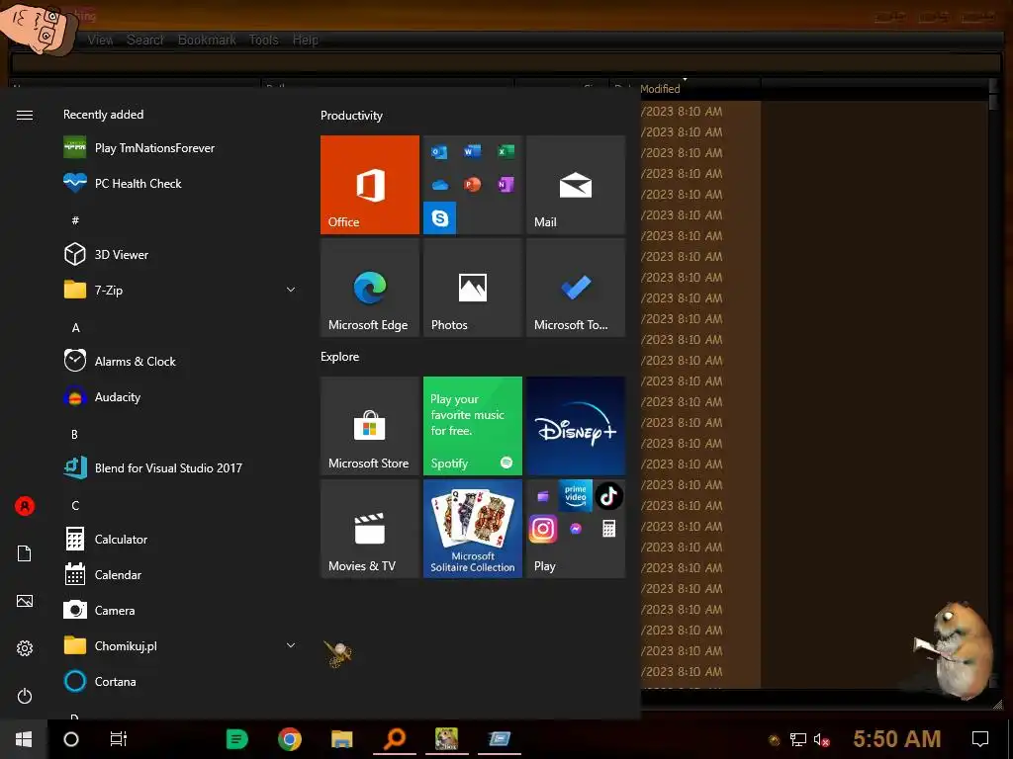Open the network tray icon
The width and height of the screenshot is (1013, 759).
(798, 739)
